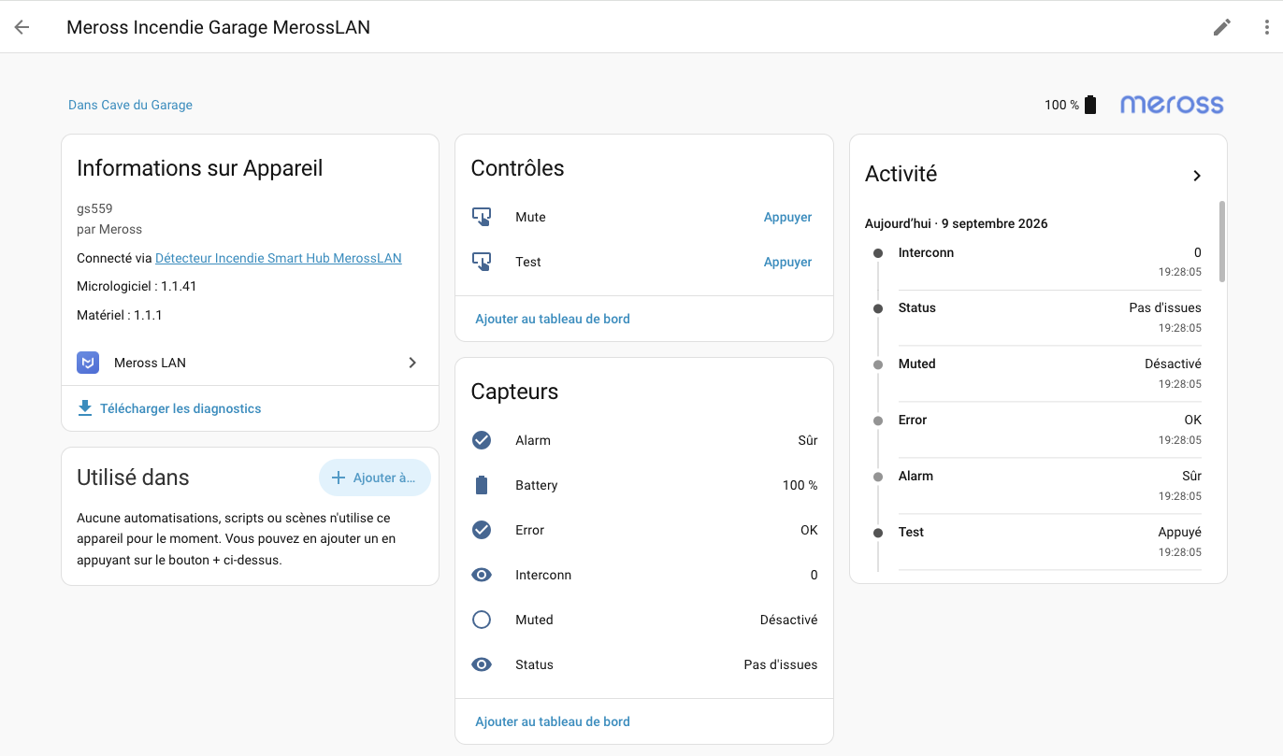Click the Meross brand logo
Viewport: 1283px width, 756px height.
tap(1172, 105)
